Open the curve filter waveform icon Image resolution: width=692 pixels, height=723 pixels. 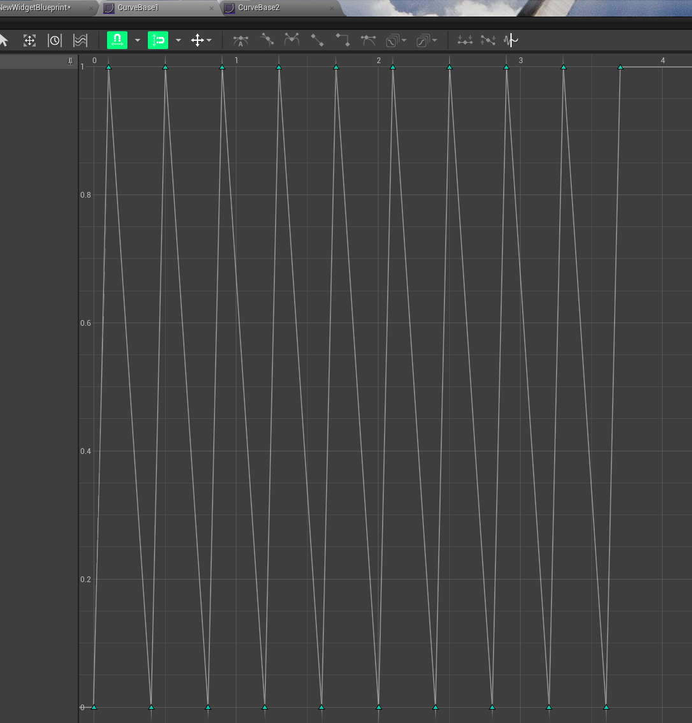(x=511, y=41)
